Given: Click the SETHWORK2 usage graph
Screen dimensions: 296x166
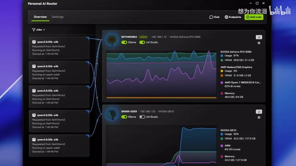Looking at the screenshot, I should pyautogui.click(x=161, y=74).
